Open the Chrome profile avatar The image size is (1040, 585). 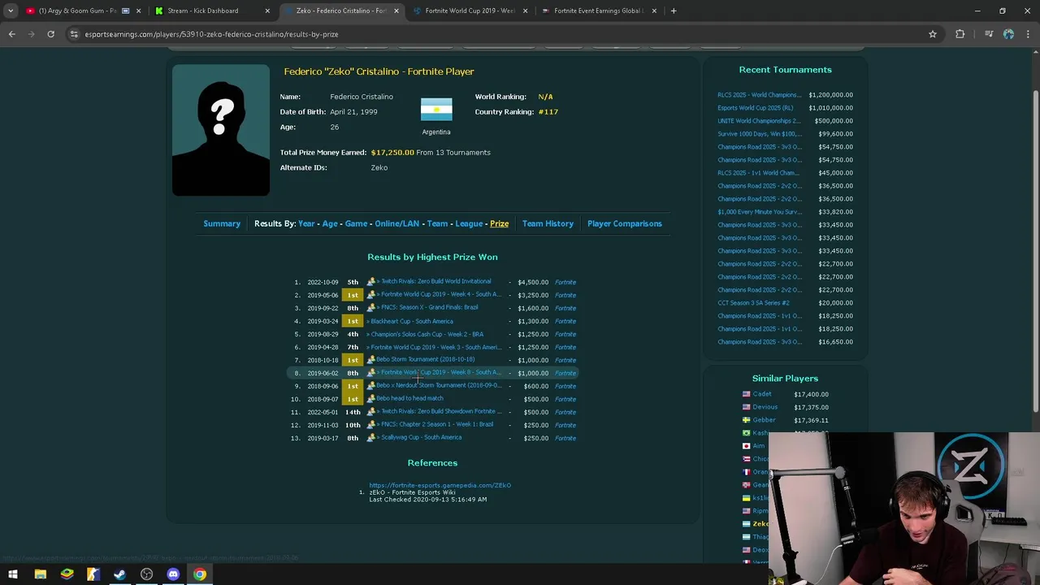pos(1008,34)
